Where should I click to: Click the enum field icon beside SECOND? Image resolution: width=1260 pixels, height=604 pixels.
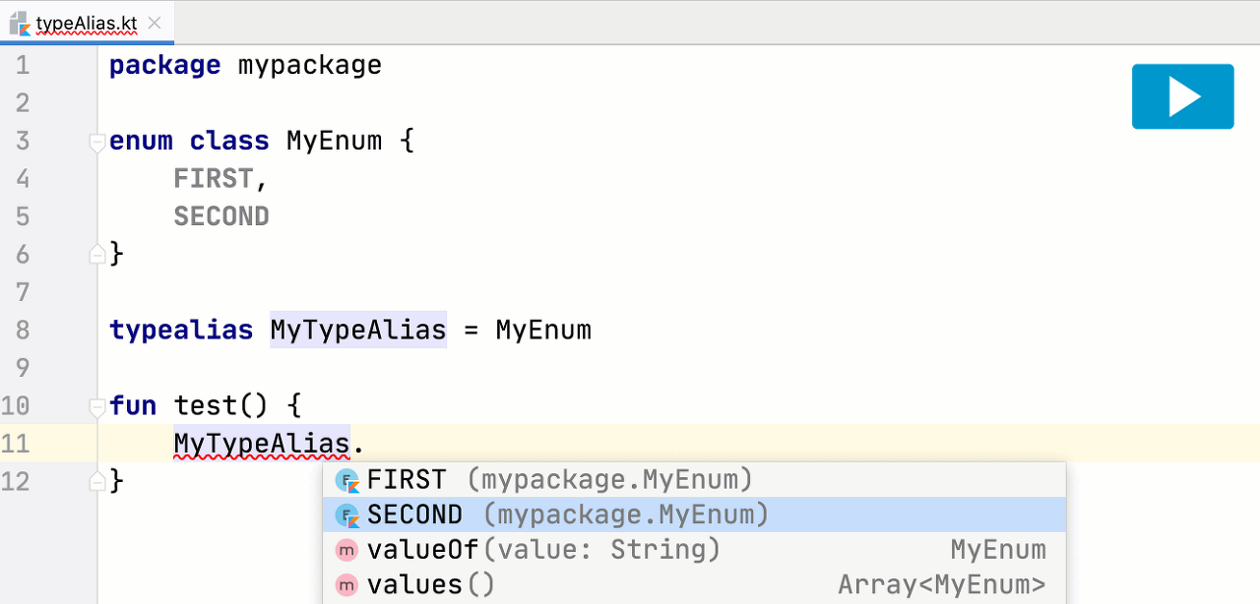tap(347, 515)
